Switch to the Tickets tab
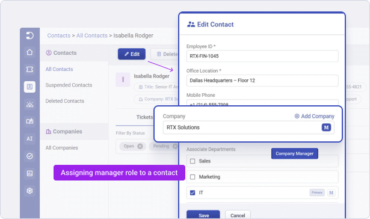Screen dimensions: 370x219 click(144, 117)
